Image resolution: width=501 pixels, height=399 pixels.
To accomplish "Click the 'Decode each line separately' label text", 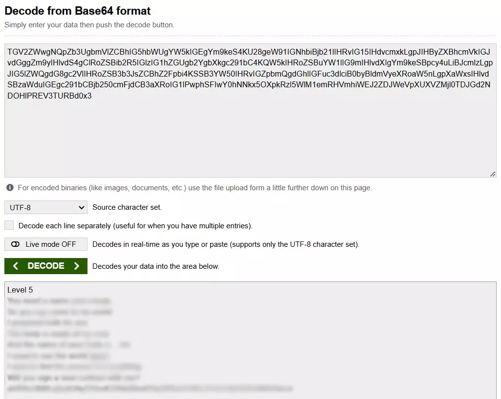I will 135,226.
